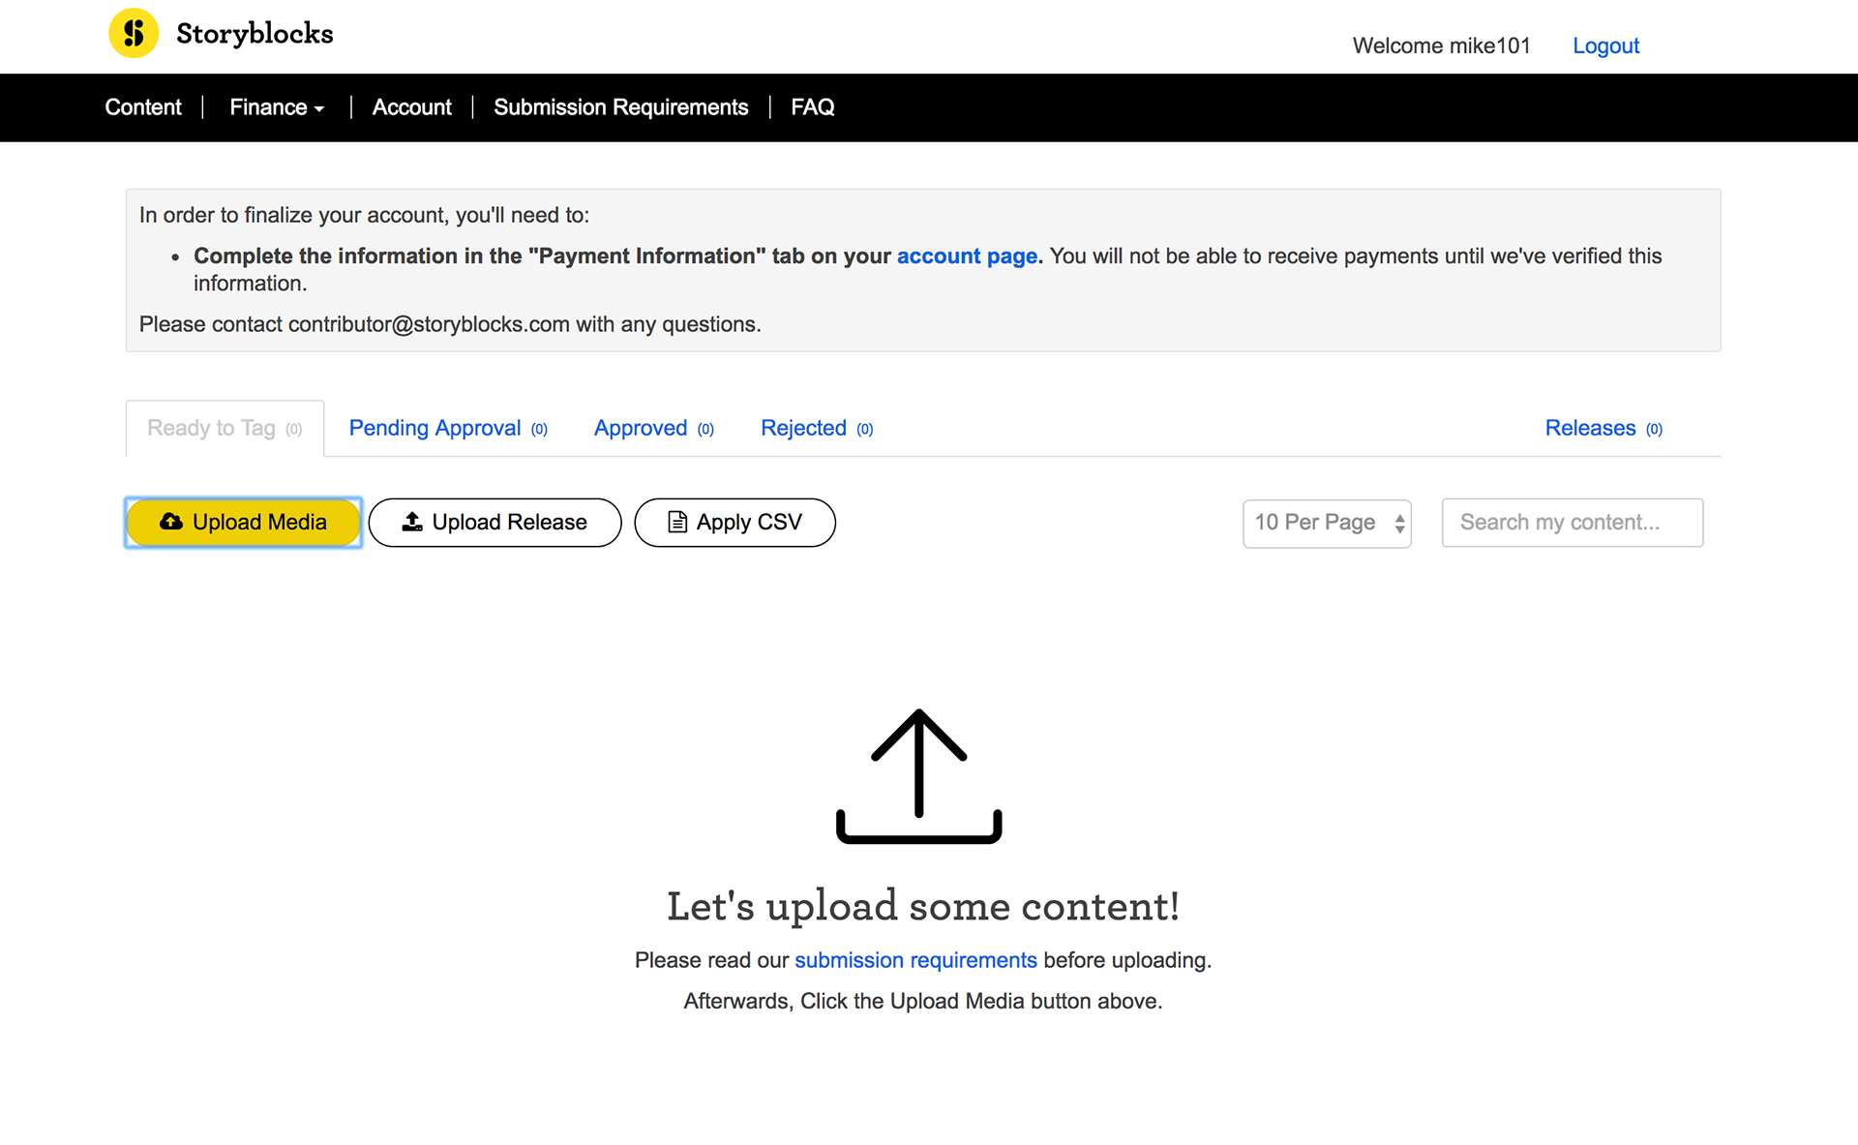The height and width of the screenshot is (1145, 1858).
Task: Click the document icon on Apply CSV
Action: point(677,522)
